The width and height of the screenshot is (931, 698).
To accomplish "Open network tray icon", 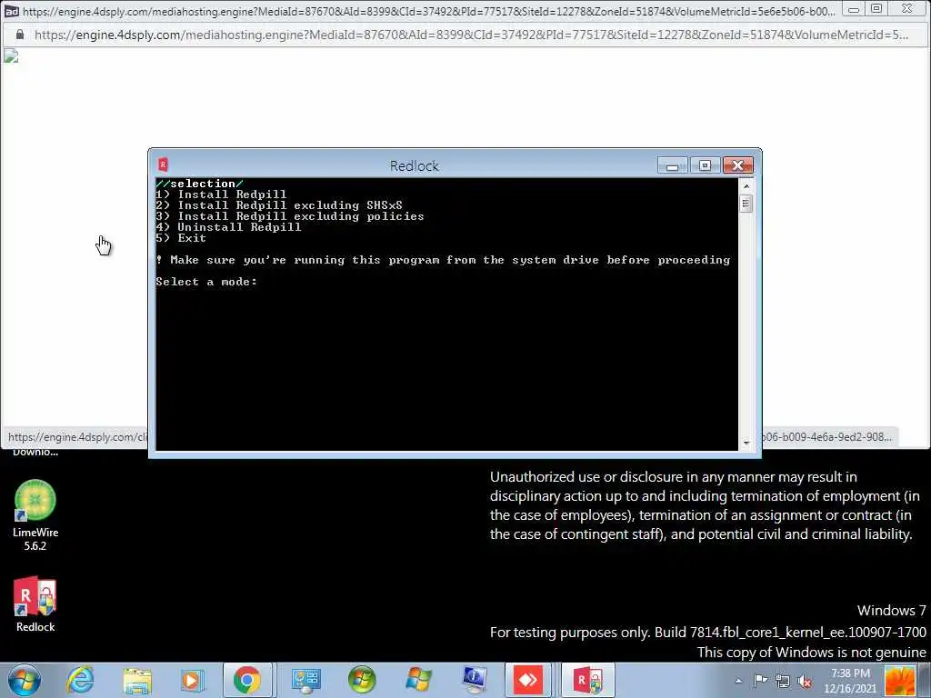I will tap(783, 681).
